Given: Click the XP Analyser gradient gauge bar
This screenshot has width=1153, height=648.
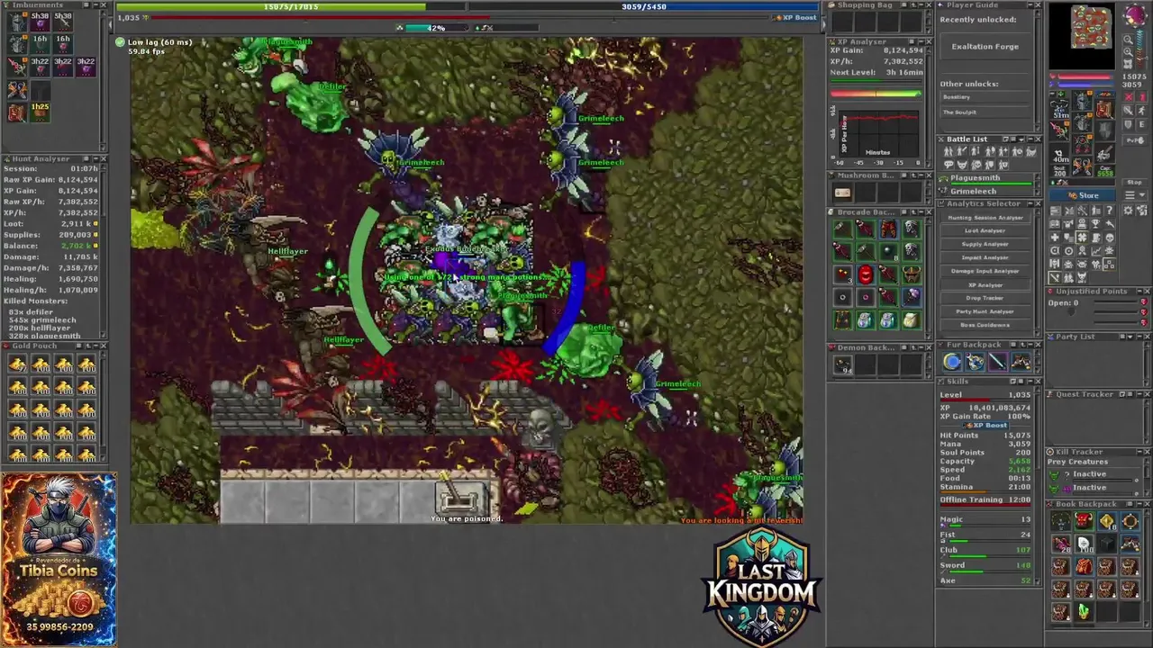Looking at the screenshot, I should point(876,94).
